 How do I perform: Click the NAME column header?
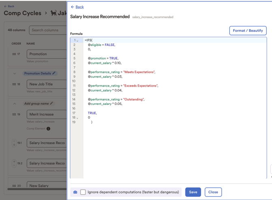coord(30,43)
